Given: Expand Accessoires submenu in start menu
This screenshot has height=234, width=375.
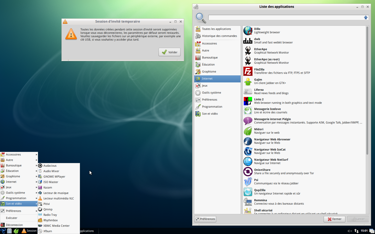Looking at the screenshot, I should (x=19, y=154).
